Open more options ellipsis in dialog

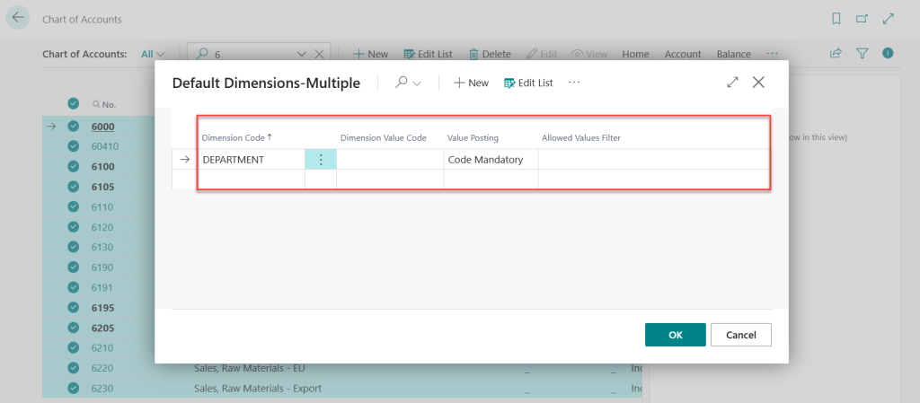point(574,83)
